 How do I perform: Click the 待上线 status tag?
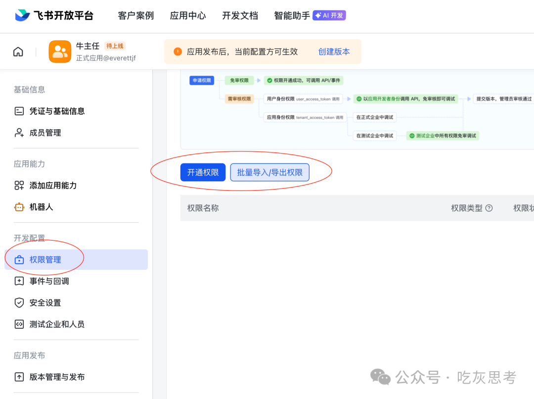[115, 46]
